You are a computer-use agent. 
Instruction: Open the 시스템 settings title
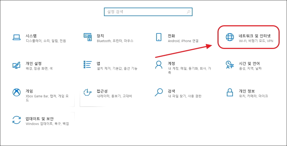tap(31, 36)
